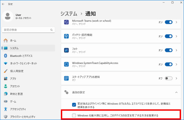Click the back arrow in title bar

[x=3, y=4]
